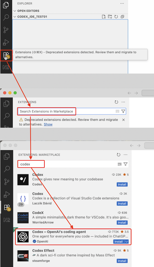154x267 pixels.
Task: Refresh the EXTENSIONS panel in middle window
Action: pos(117,102)
